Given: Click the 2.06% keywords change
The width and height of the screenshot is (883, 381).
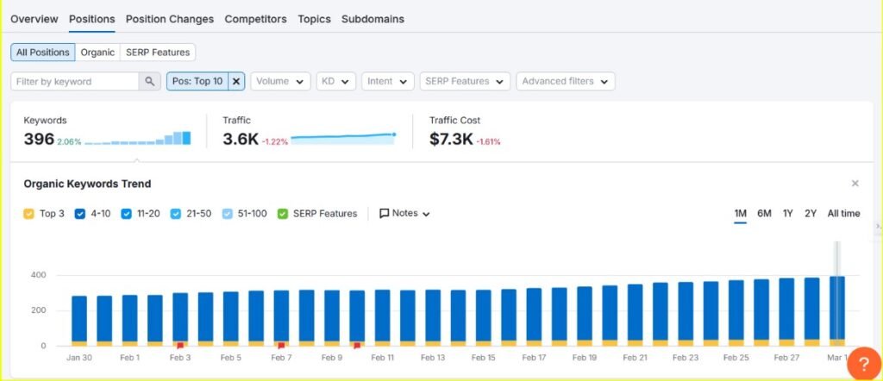Looking at the screenshot, I should pyautogui.click(x=69, y=142).
